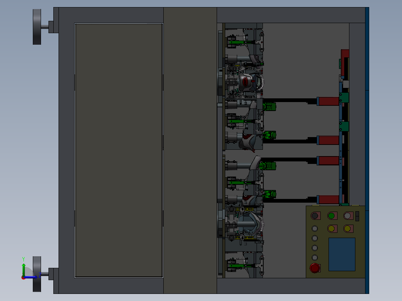Select the blue touchscreen display on the control panel

(342, 254)
